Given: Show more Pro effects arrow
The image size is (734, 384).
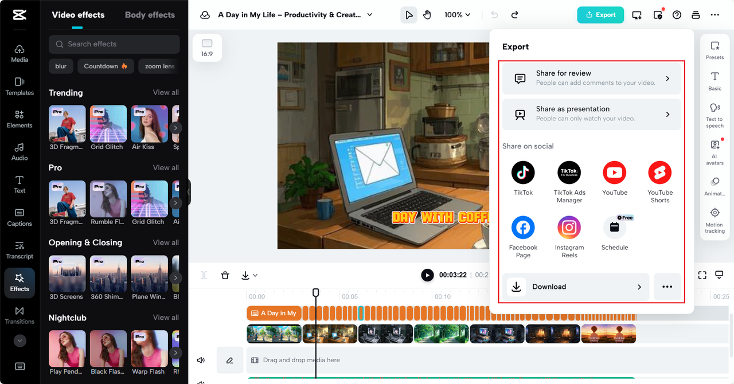Looking at the screenshot, I should coord(175,203).
